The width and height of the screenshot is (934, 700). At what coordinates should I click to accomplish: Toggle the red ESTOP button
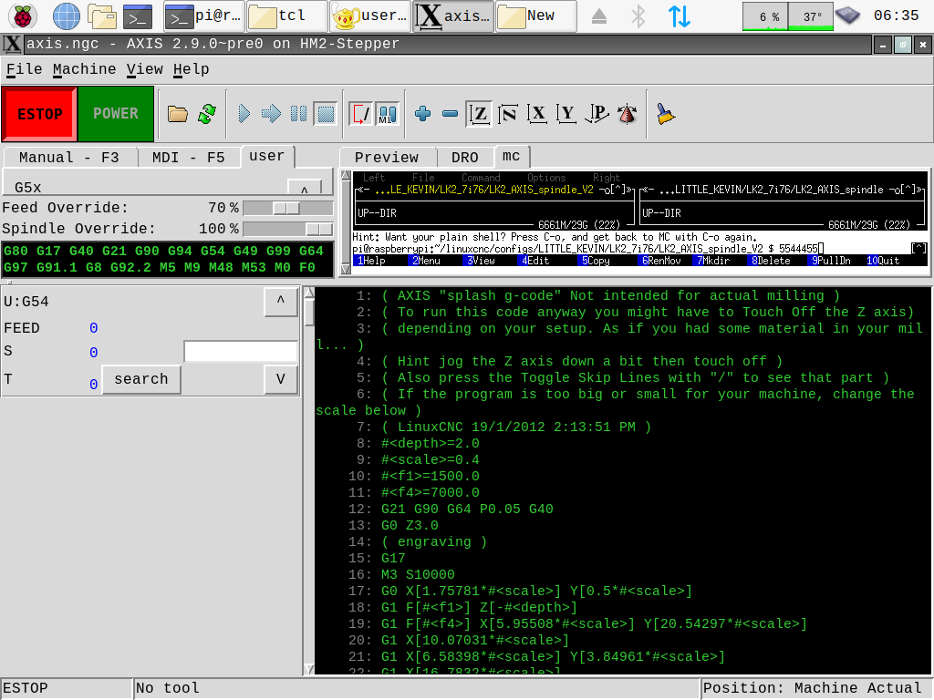(x=39, y=114)
